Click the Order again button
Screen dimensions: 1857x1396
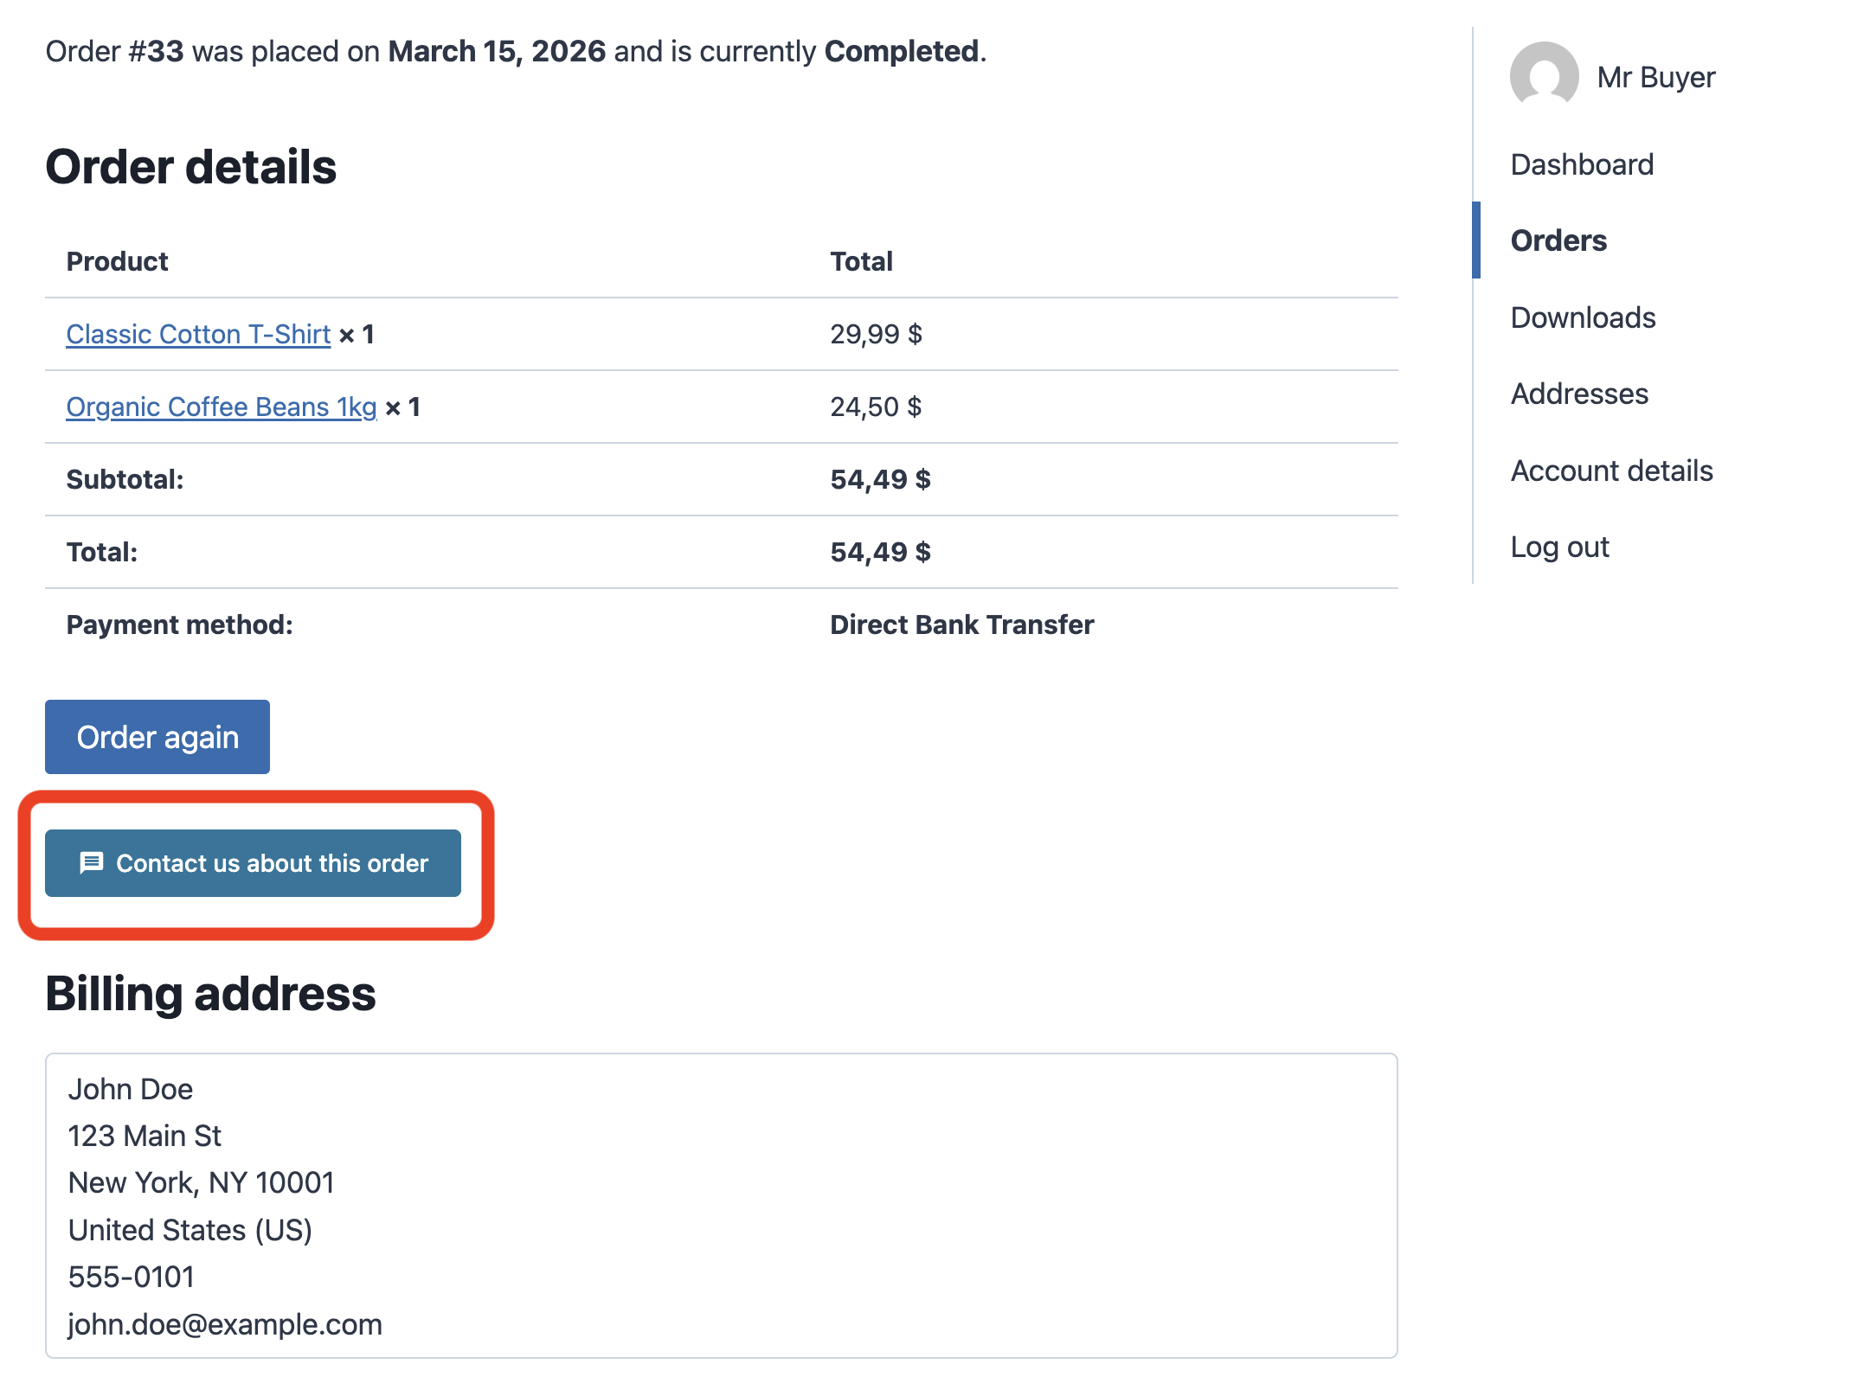pyautogui.click(x=157, y=736)
